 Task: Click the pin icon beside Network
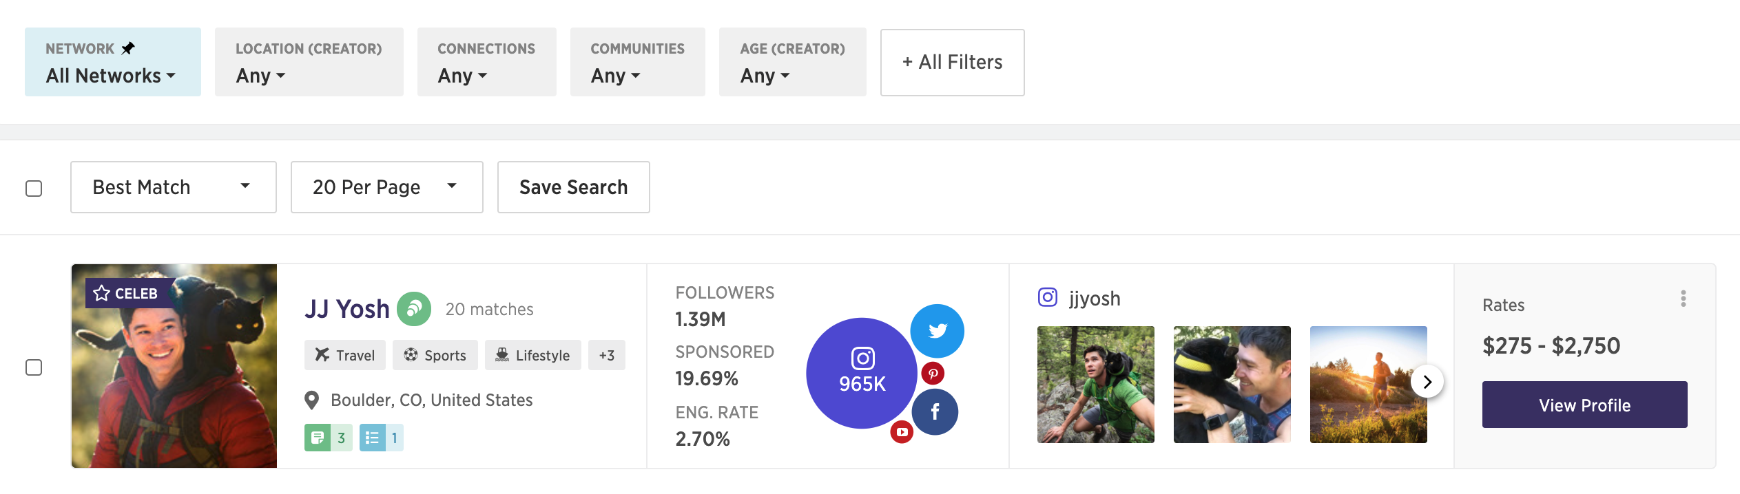click(128, 48)
